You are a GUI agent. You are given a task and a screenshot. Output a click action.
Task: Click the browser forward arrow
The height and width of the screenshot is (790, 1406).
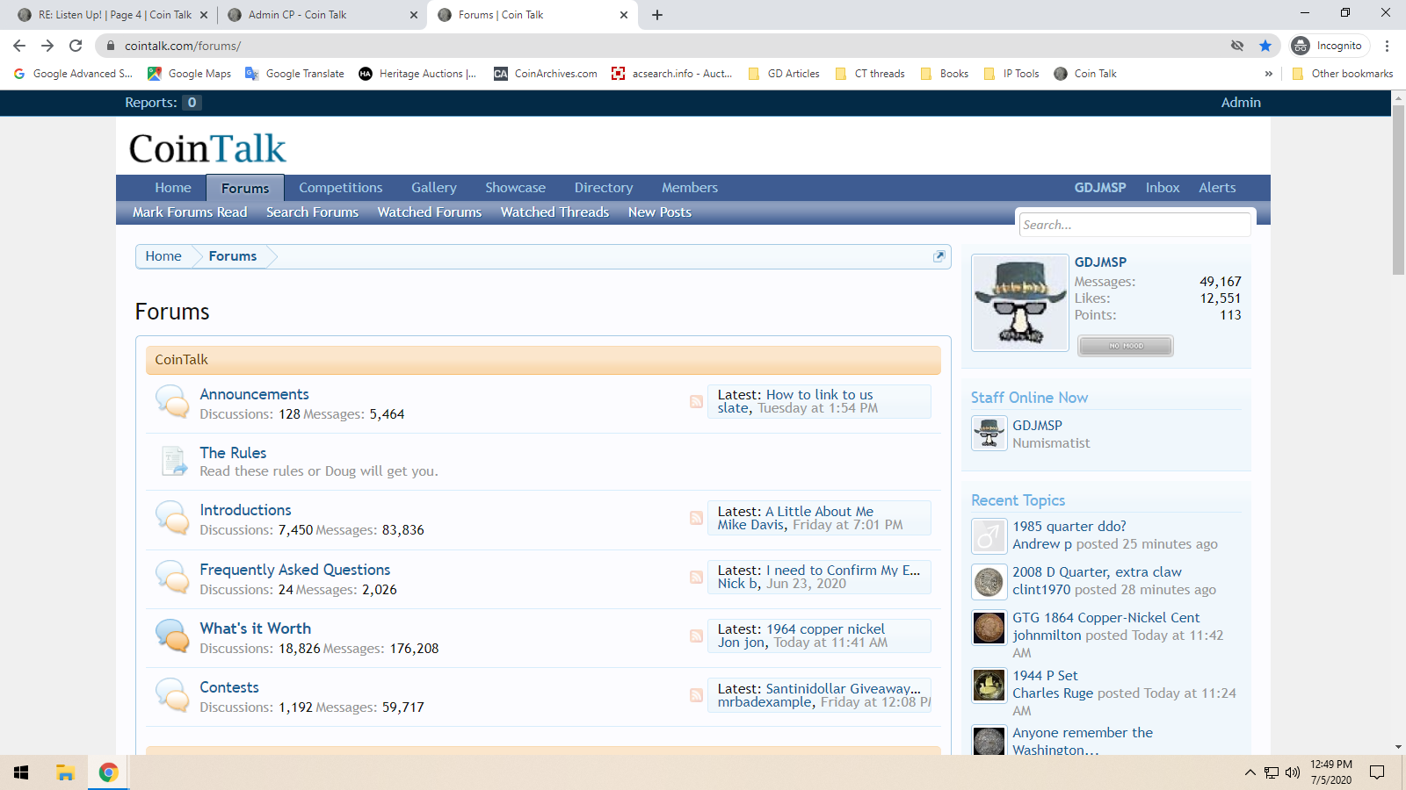[47, 46]
